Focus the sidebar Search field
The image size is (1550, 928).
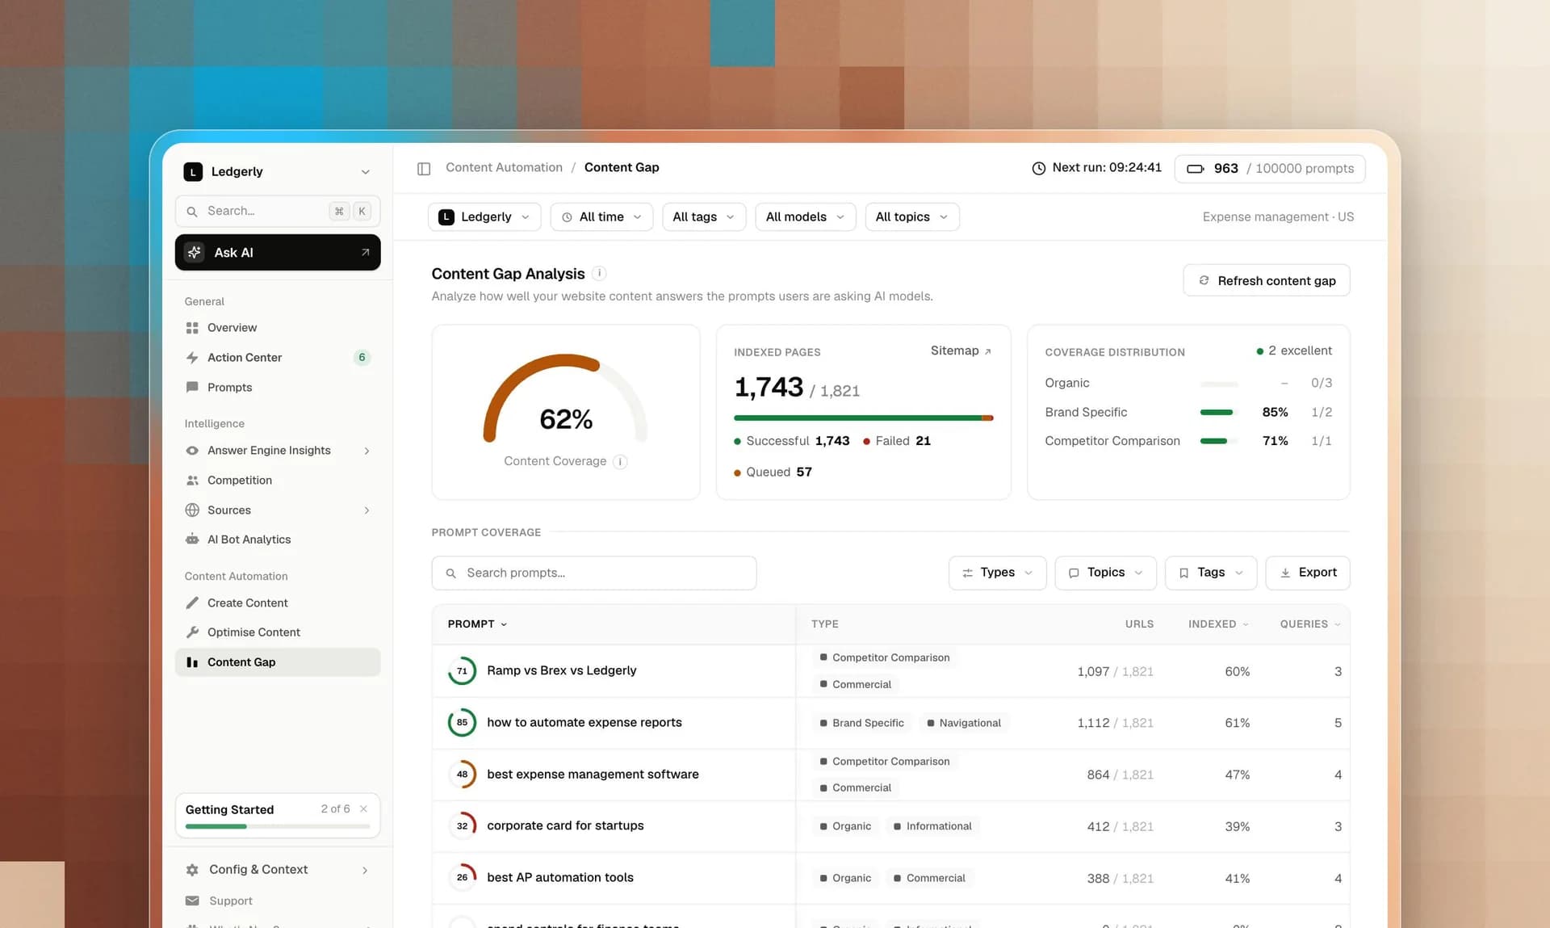pos(278,212)
